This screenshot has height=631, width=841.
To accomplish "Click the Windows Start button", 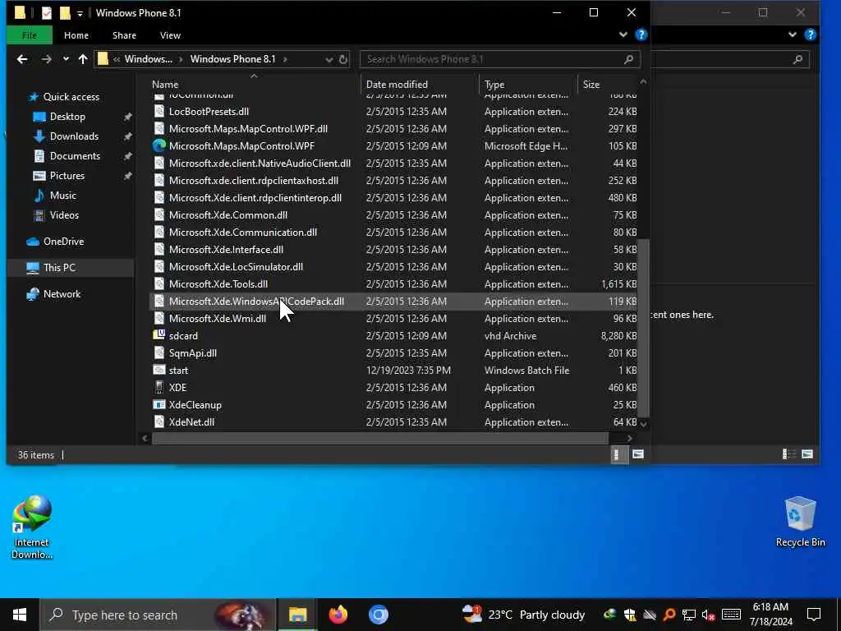I will (x=20, y=615).
